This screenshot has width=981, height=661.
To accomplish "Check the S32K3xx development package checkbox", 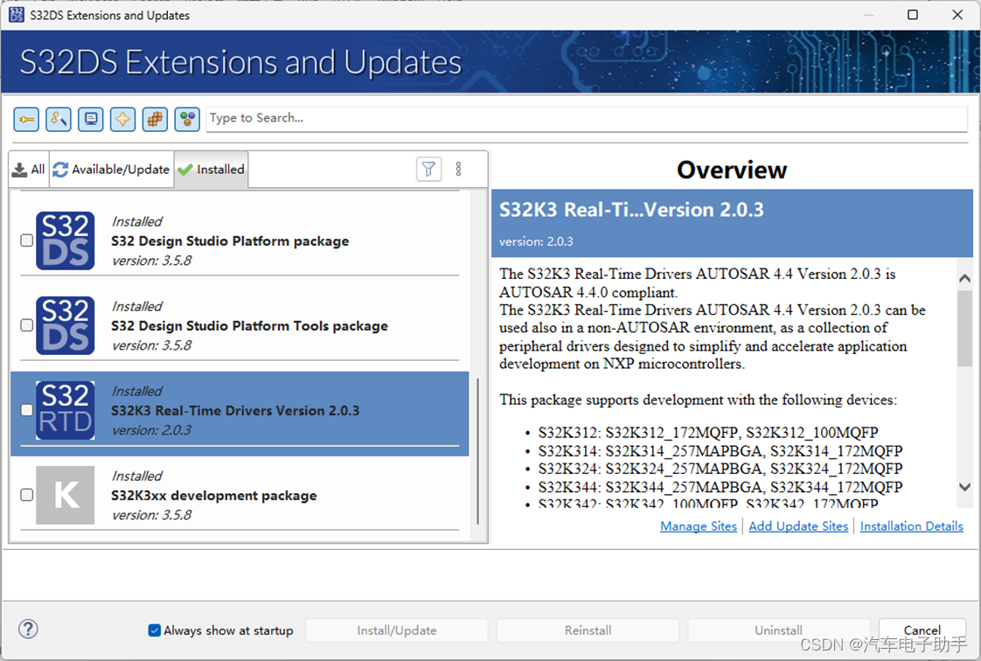I will (x=27, y=495).
